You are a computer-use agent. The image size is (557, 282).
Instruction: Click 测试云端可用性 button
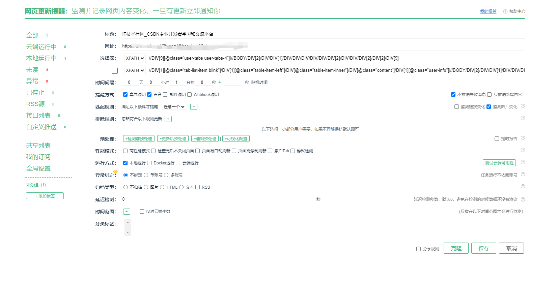point(499,163)
